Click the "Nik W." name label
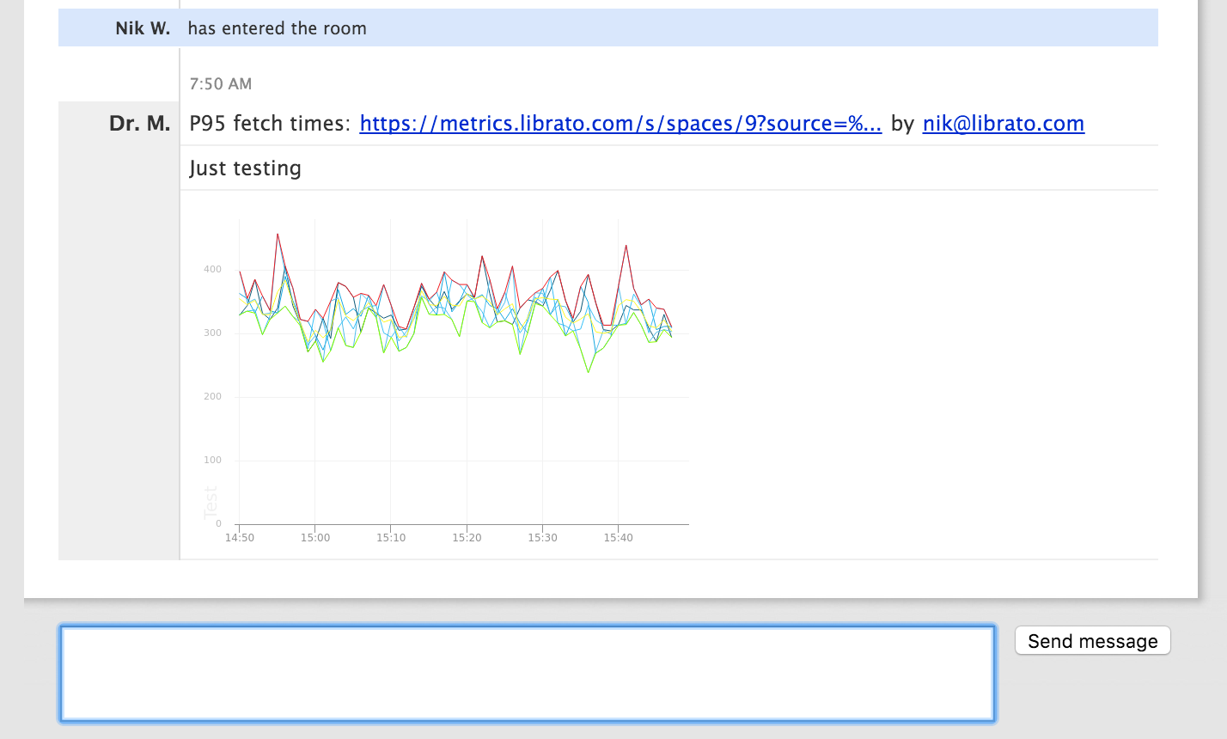Image resolution: width=1227 pixels, height=739 pixels. click(x=143, y=28)
